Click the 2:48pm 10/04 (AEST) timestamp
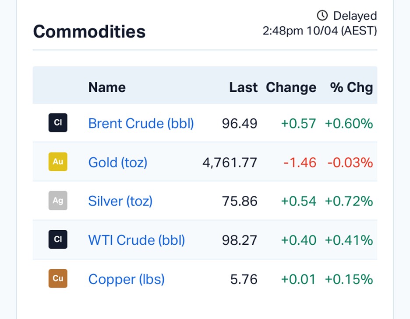 (319, 31)
